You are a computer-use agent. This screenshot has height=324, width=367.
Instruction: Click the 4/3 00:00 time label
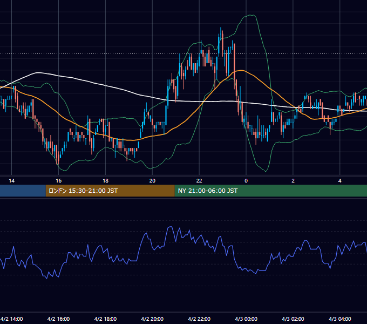click(x=246, y=319)
